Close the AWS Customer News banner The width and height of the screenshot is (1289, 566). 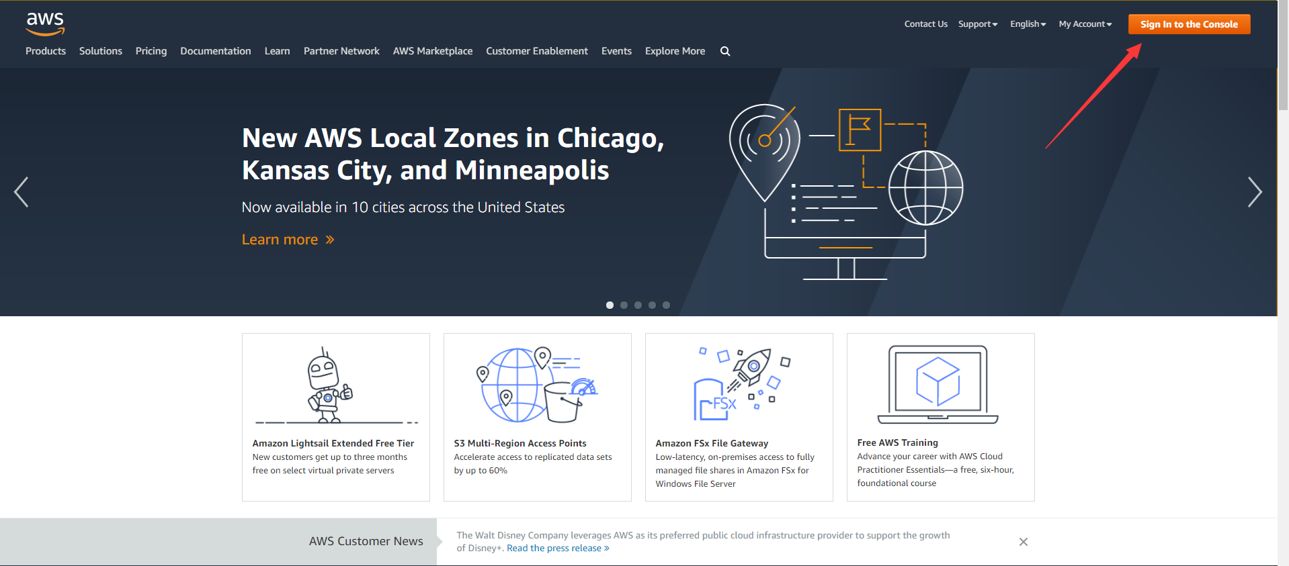pos(1023,542)
